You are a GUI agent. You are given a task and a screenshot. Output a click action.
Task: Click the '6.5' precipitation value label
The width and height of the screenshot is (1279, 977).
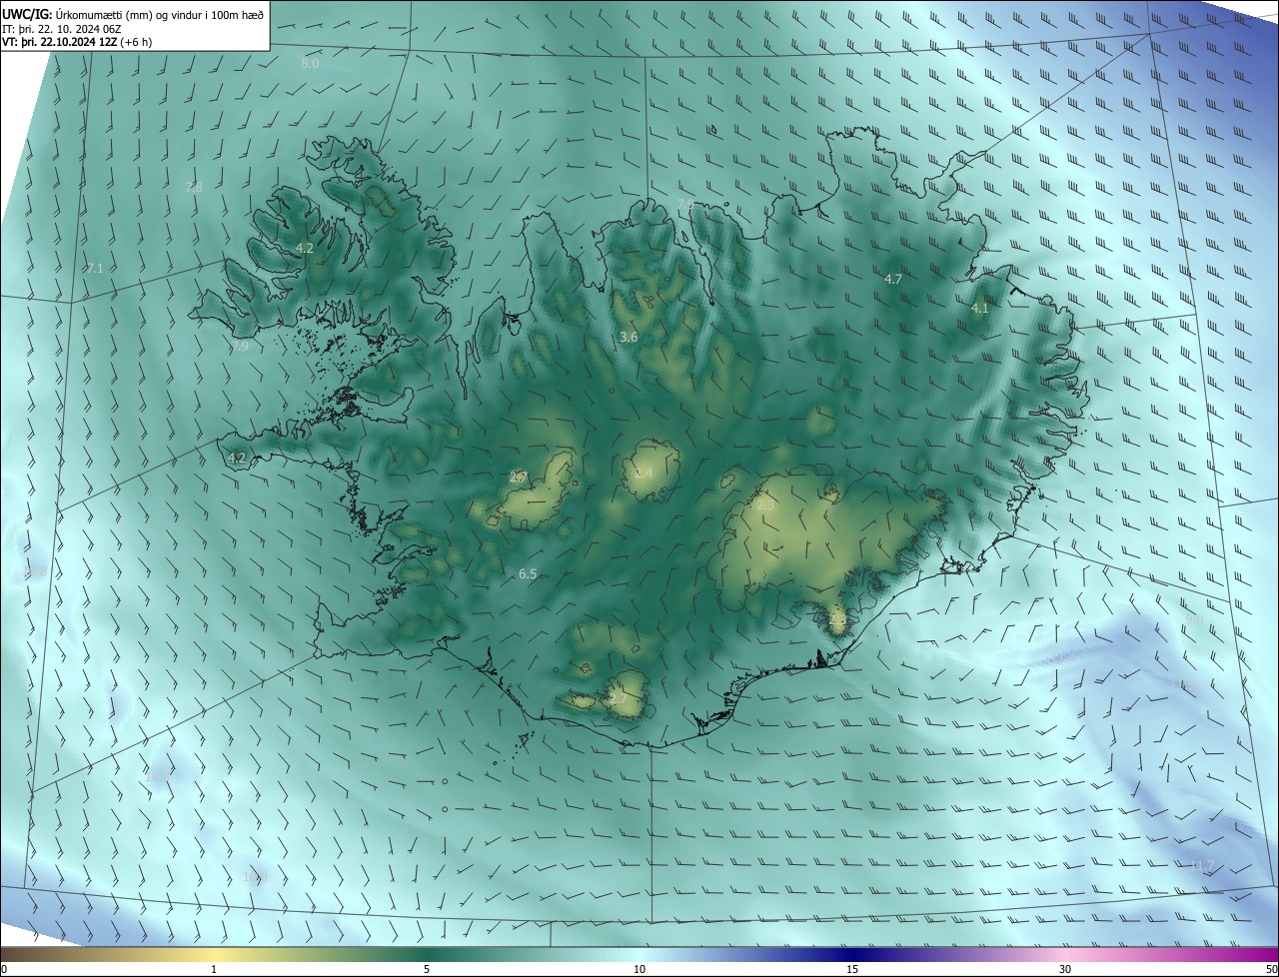529,573
